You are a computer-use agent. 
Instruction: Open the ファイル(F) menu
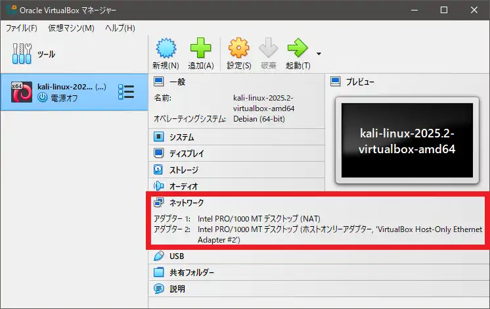(x=21, y=28)
